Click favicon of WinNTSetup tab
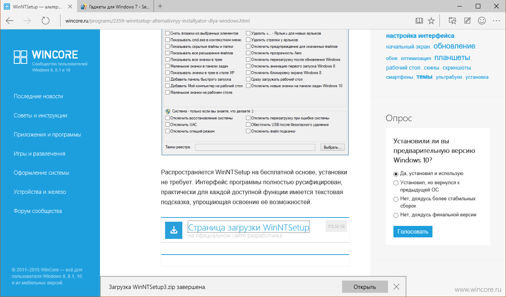Screen dimensions: 506x297 6,6
